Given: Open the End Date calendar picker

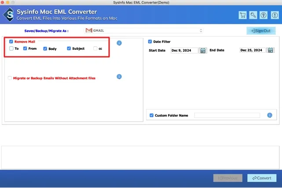Looking at the screenshot, I should coord(270,50).
